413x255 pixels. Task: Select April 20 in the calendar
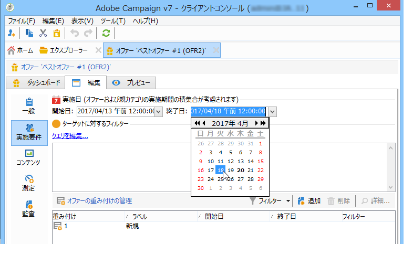point(241,171)
